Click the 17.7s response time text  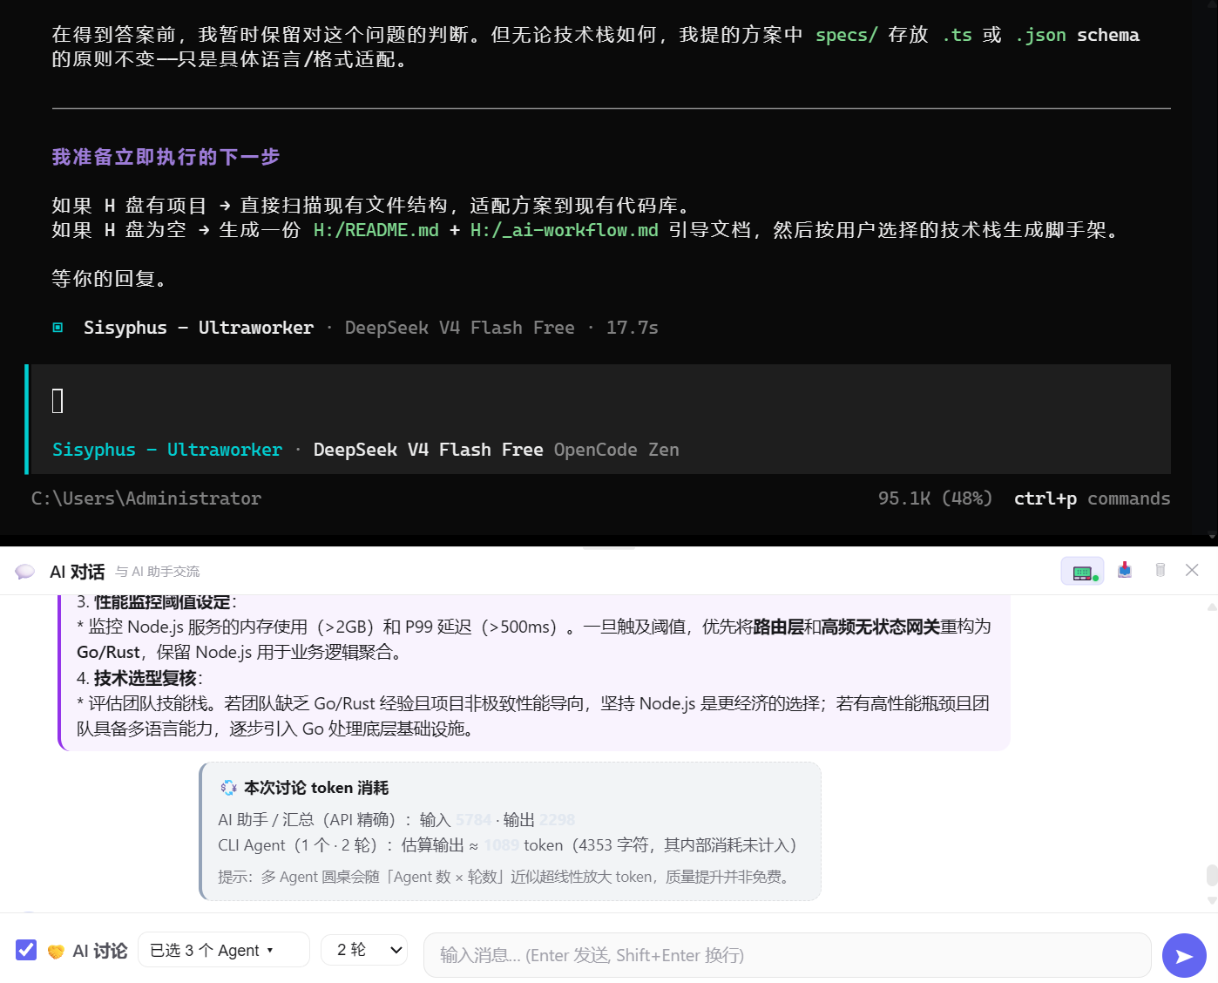(x=632, y=328)
